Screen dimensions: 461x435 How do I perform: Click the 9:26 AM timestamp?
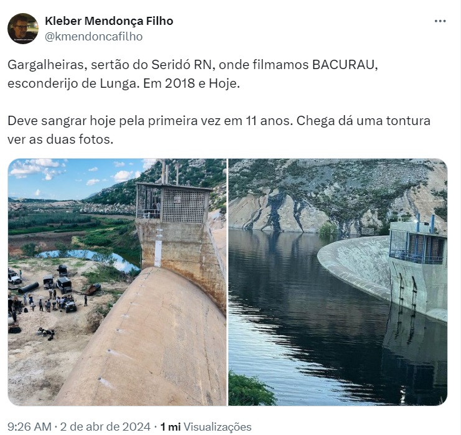click(29, 426)
